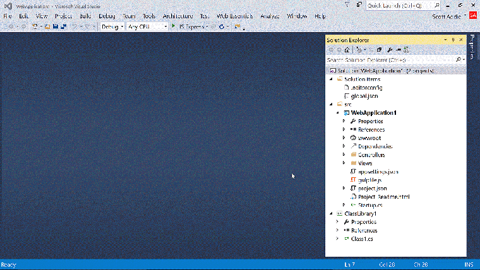Viewport: 480px width, 270px height.
Task: Open the Debug configuration dropdown
Action: point(121,27)
